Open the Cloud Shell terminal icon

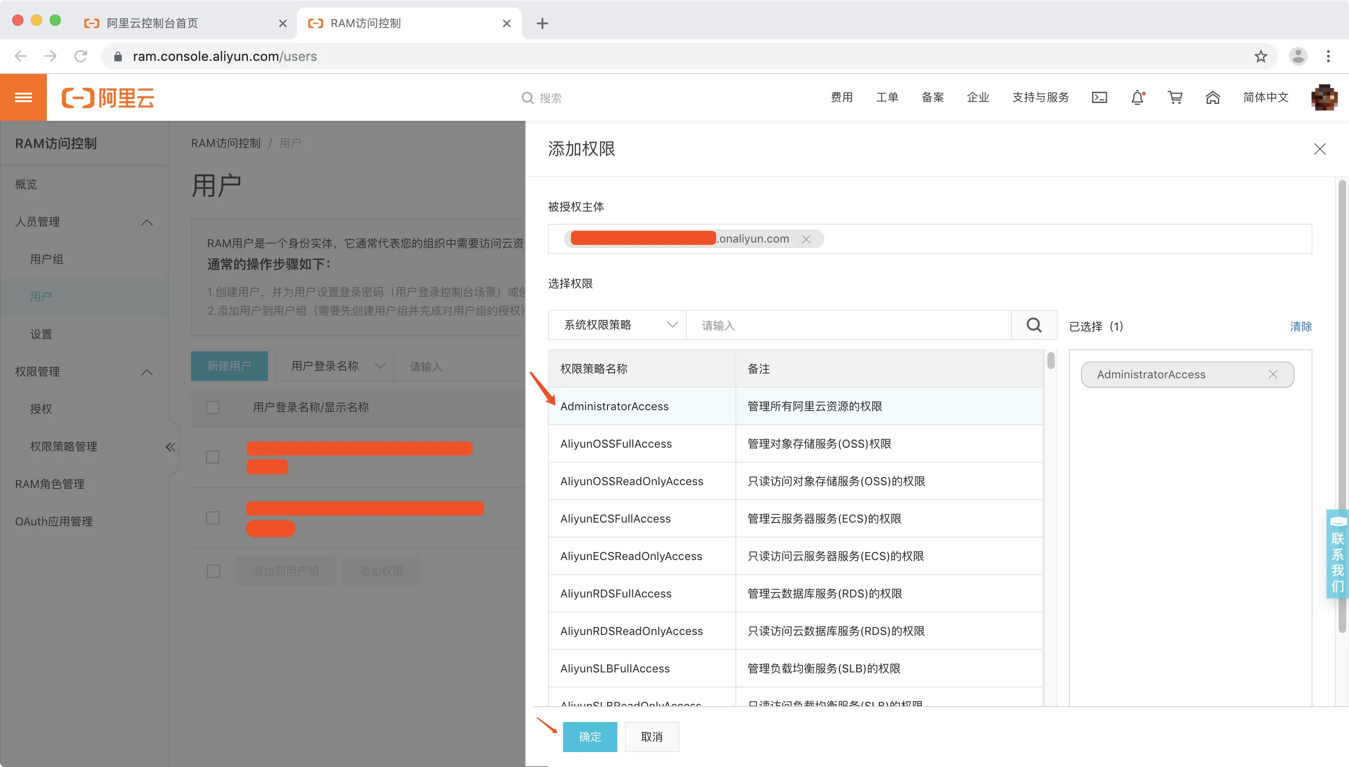pyautogui.click(x=1099, y=97)
